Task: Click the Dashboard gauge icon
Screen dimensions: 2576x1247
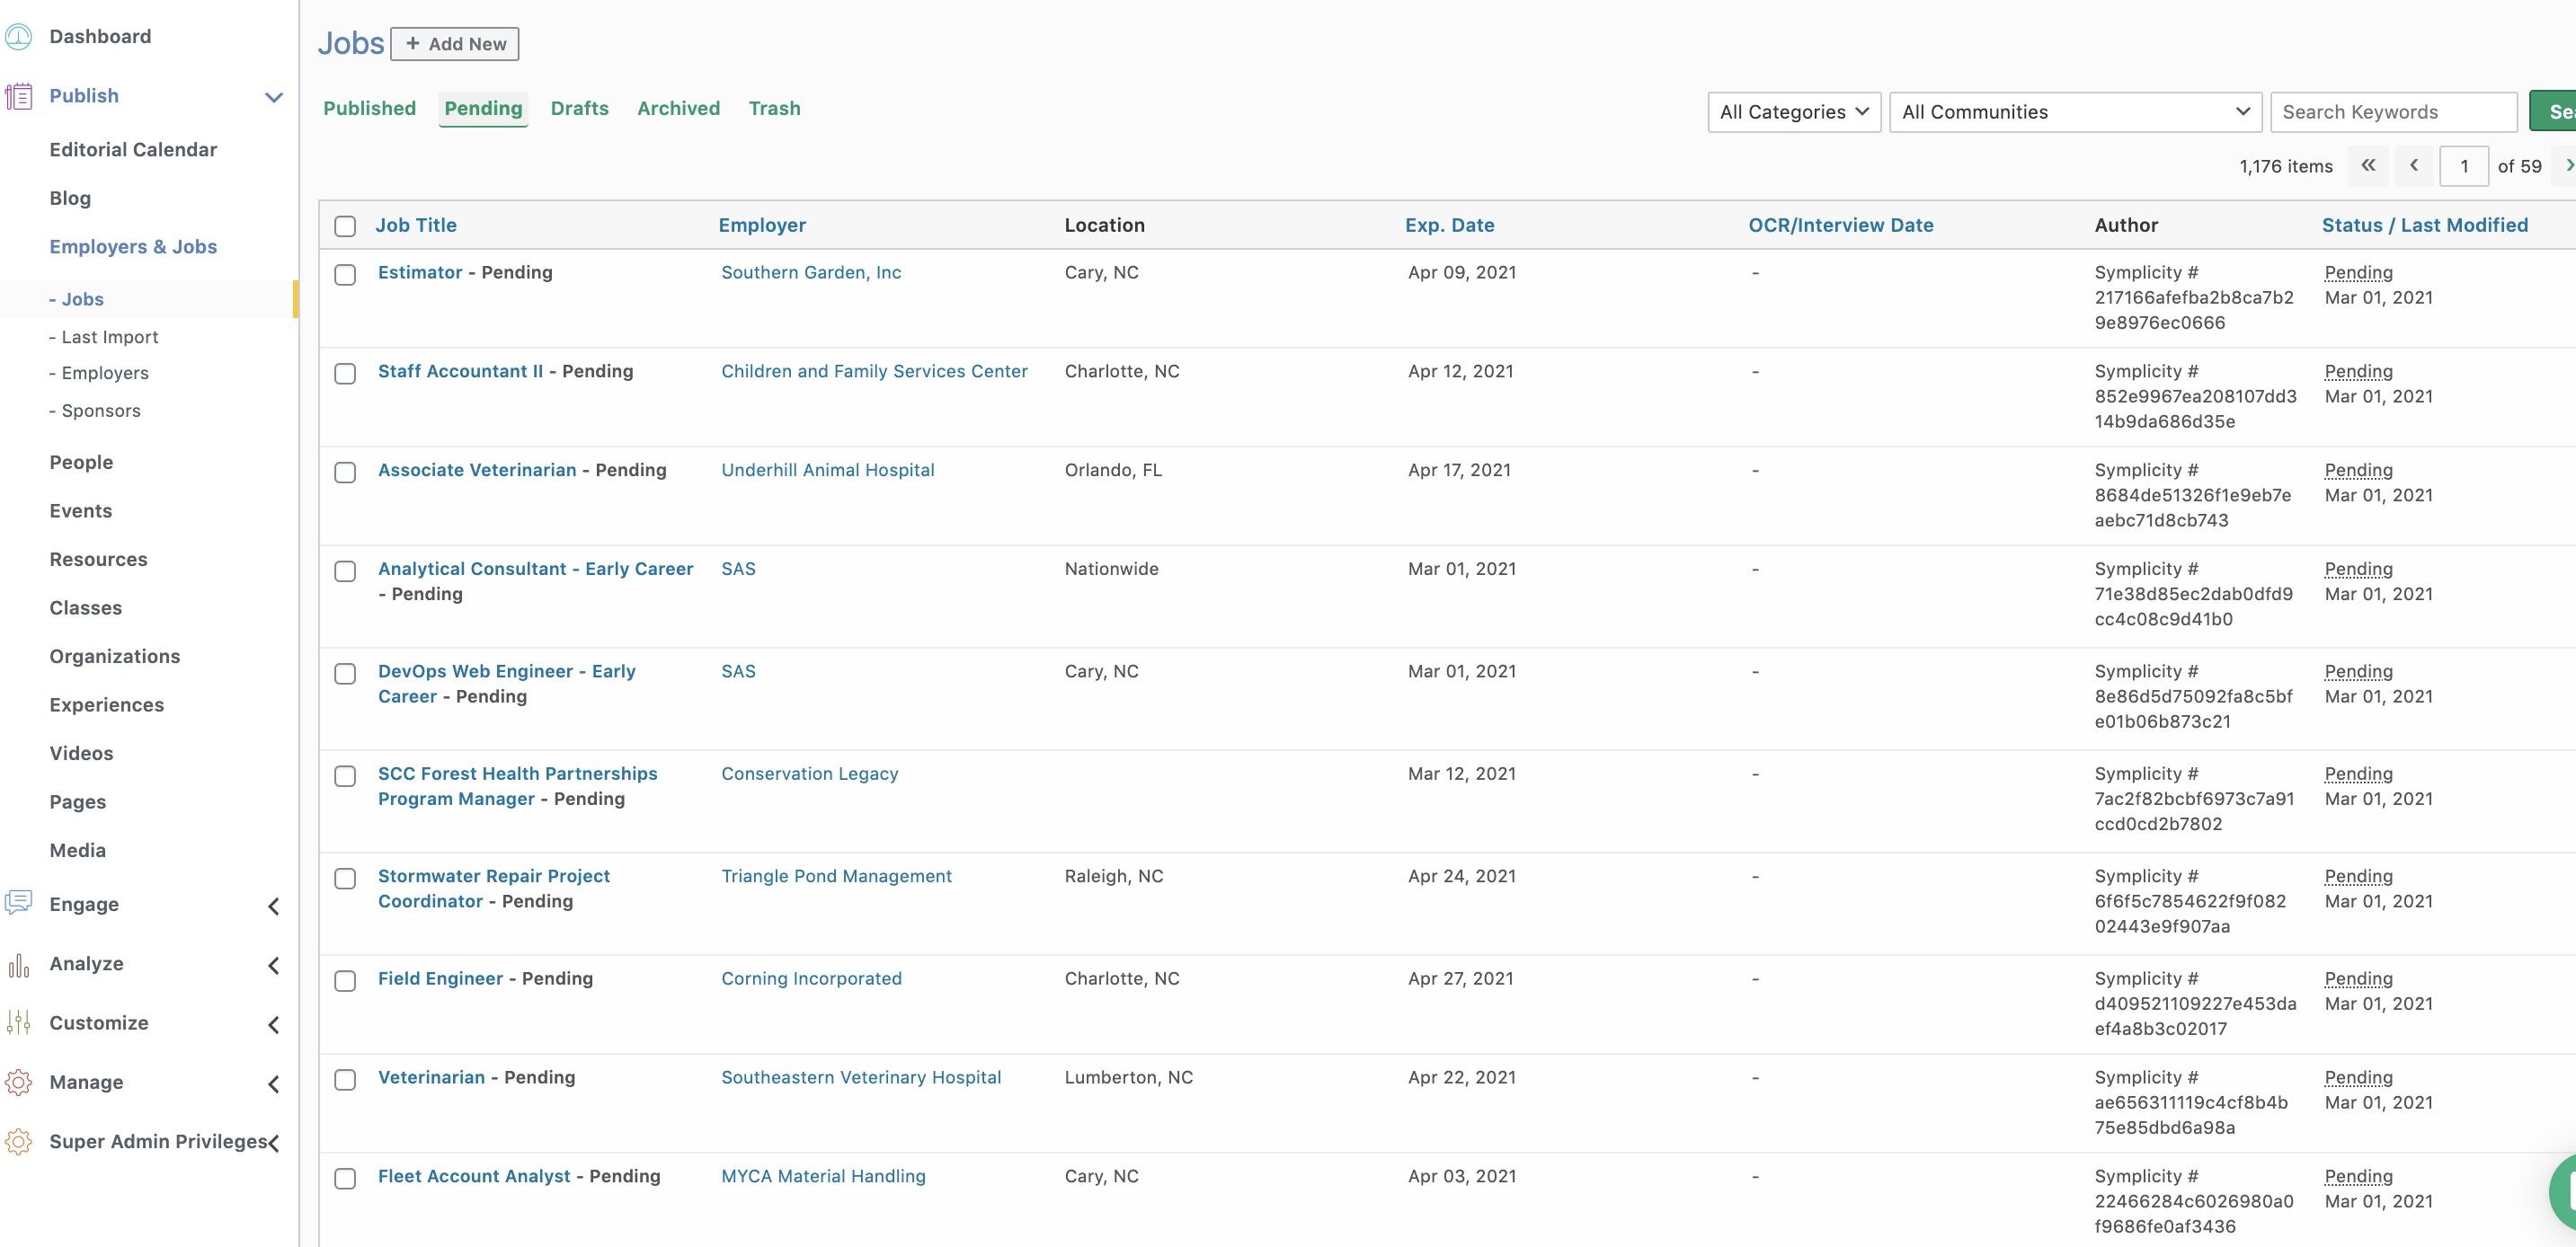Action: [19, 37]
